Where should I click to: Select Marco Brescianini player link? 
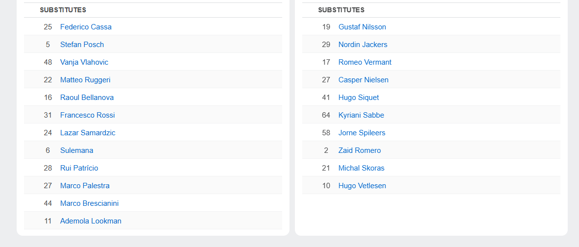89,203
